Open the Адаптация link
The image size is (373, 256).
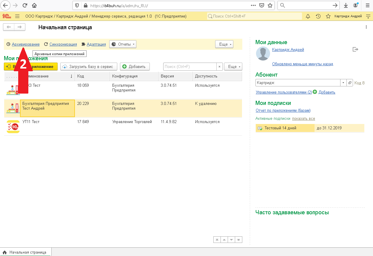coord(96,44)
